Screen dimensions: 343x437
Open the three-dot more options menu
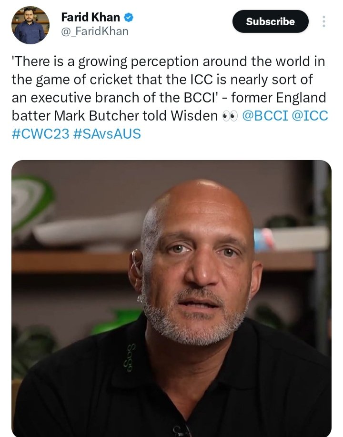[324, 21]
